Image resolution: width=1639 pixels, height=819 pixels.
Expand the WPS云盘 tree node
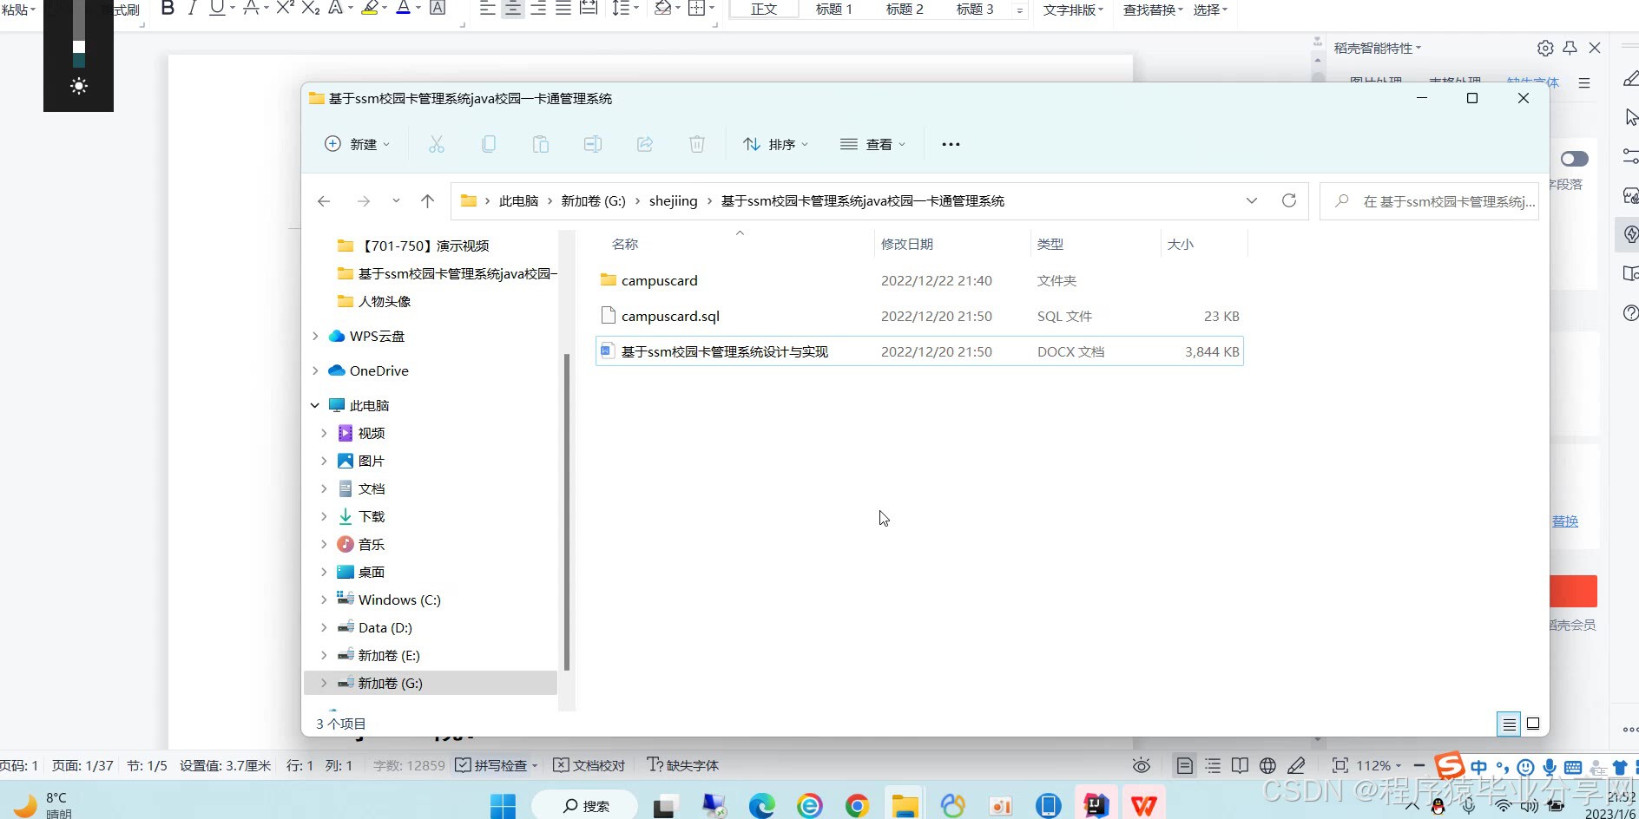coord(315,336)
